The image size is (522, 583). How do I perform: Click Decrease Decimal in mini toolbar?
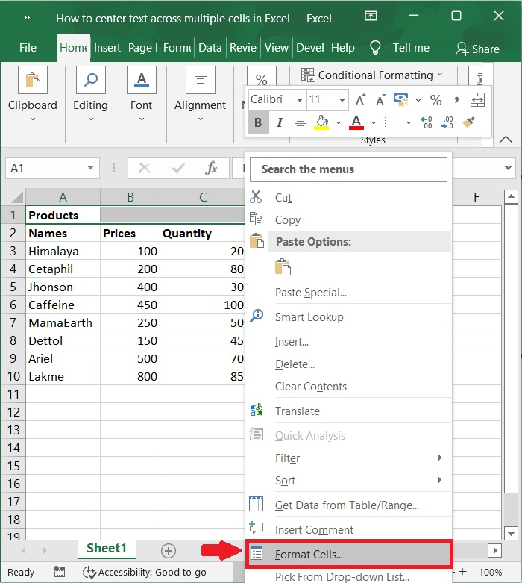pos(447,122)
